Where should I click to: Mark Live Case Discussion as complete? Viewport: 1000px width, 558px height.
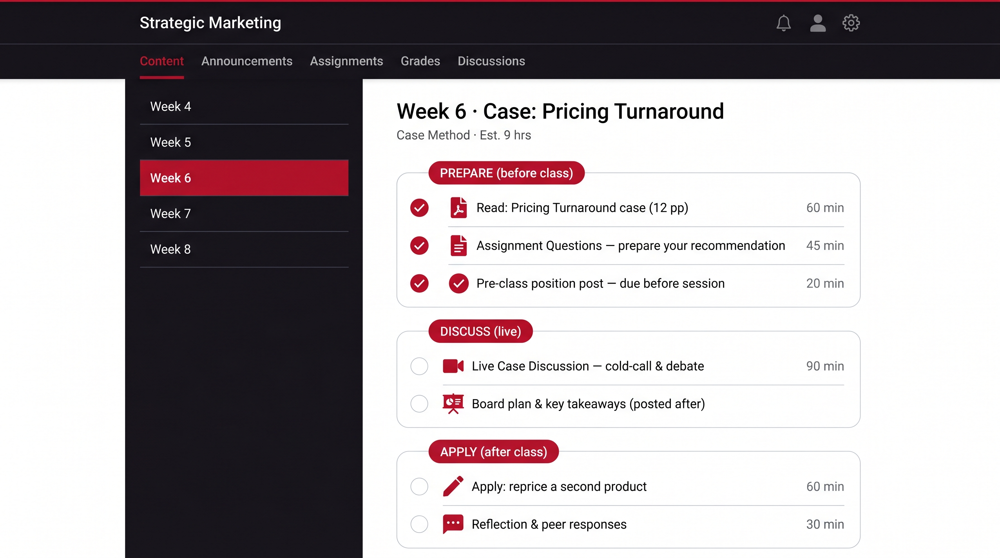pos(419,366)
